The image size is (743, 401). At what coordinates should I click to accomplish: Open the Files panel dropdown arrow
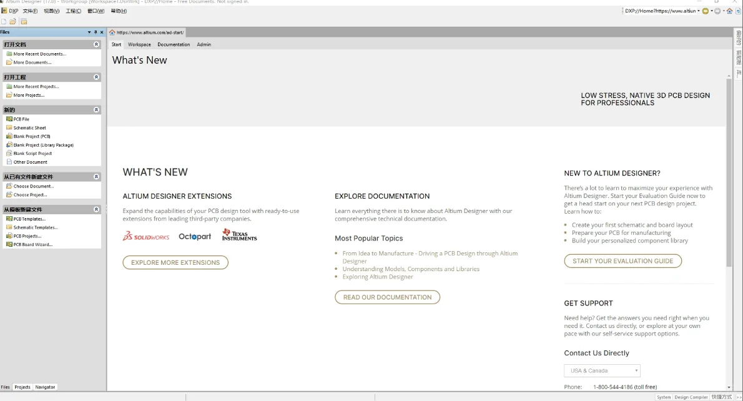tap(89, 32)
